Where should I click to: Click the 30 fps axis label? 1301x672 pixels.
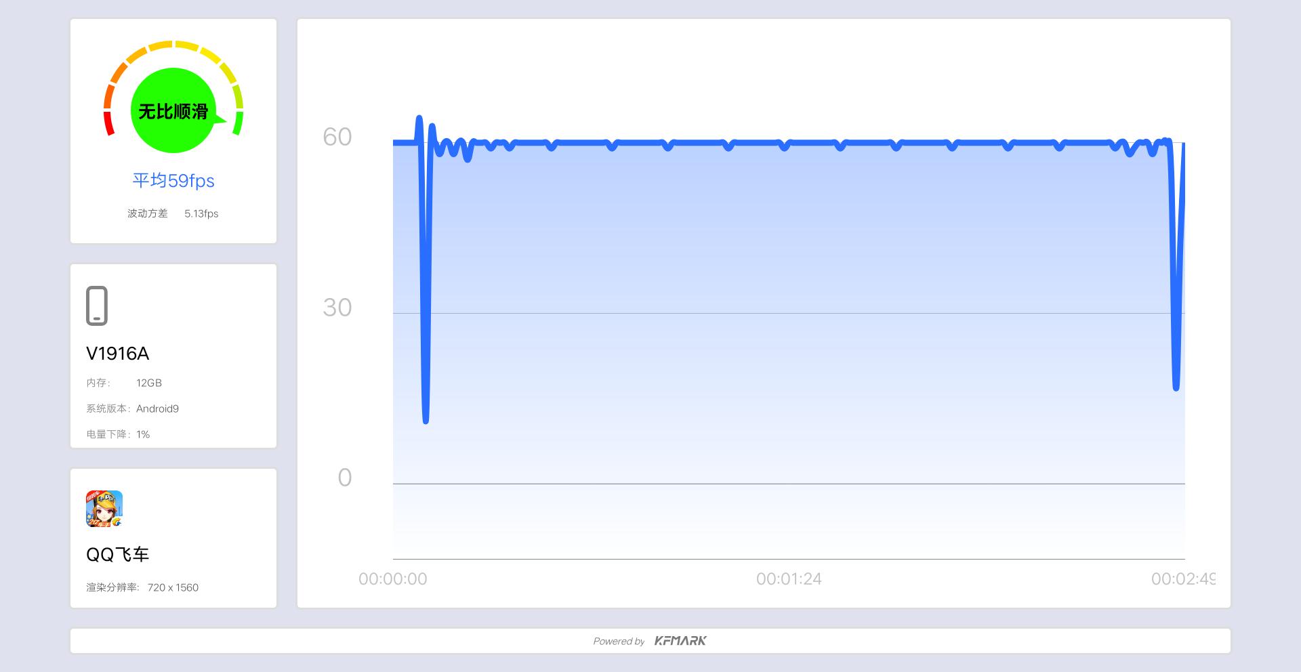point(337,308)
